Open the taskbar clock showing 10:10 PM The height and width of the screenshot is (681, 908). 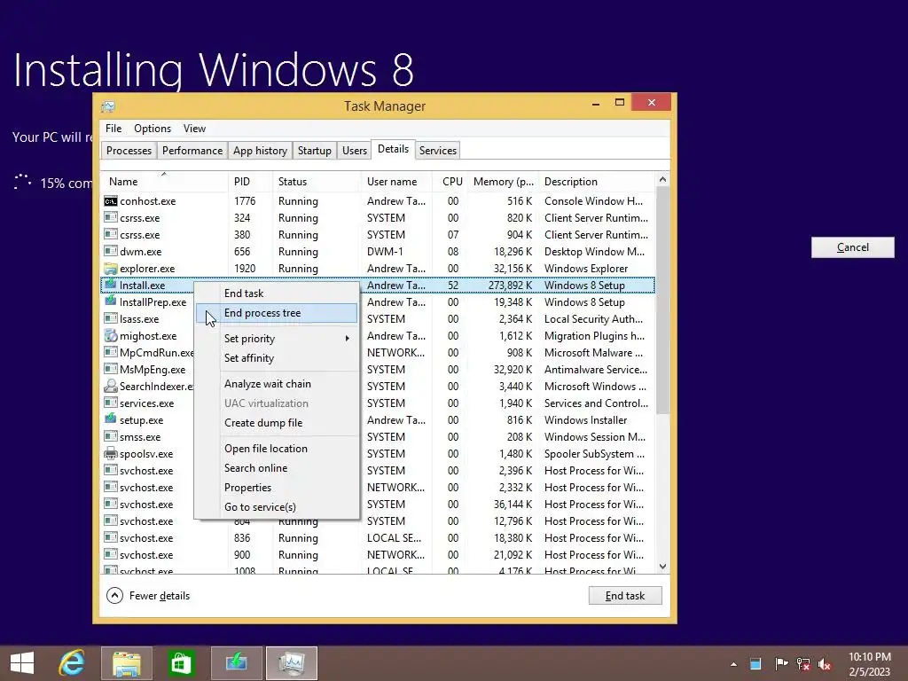click(x=870, y=664)
